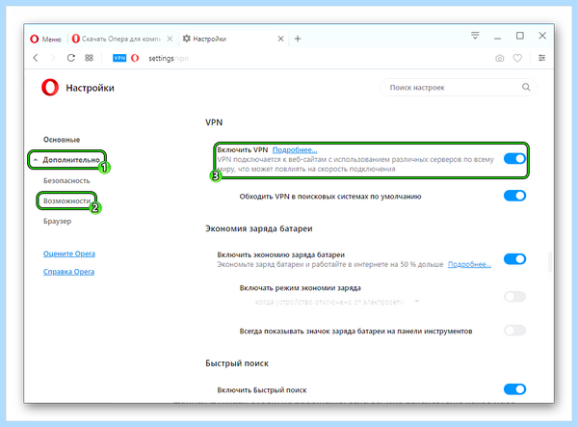
Task: Open Easy Setup sliders icon
Action: coord(541,58)
